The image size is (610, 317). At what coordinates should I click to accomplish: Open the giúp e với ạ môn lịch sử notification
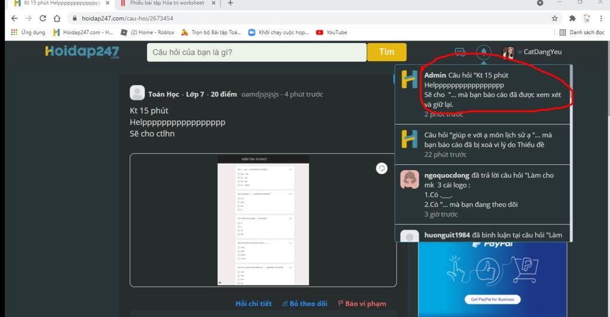point(483,145)
